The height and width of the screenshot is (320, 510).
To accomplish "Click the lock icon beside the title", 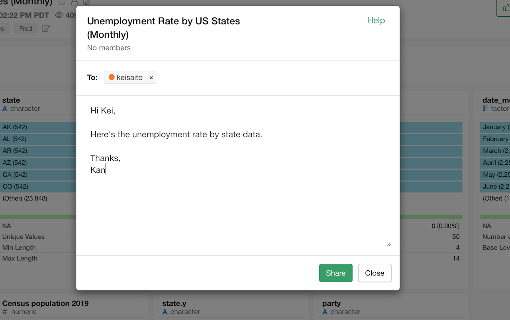I will 74,2.
